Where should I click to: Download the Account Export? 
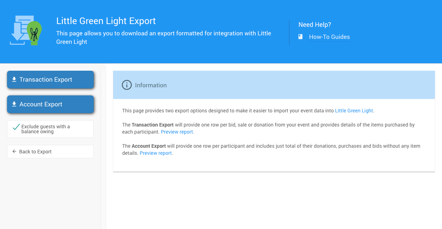point(51,104)
